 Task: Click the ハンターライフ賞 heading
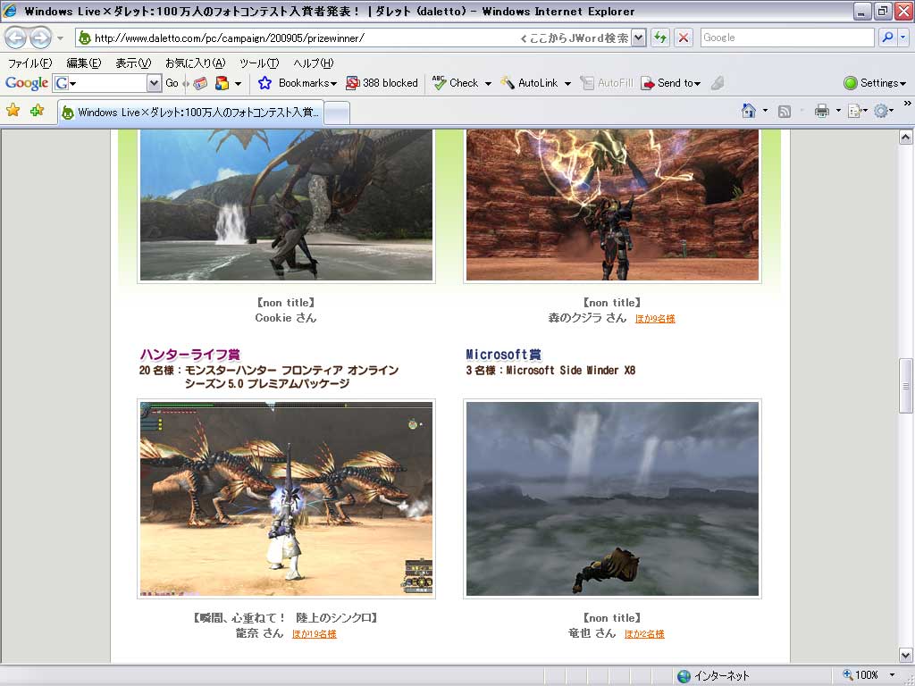(189, 354)
